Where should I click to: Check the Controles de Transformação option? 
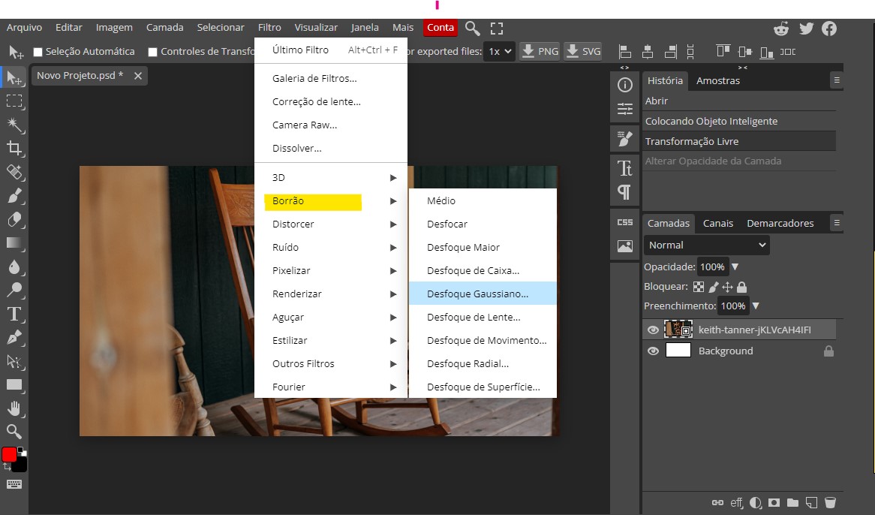(x=152, y=51)
